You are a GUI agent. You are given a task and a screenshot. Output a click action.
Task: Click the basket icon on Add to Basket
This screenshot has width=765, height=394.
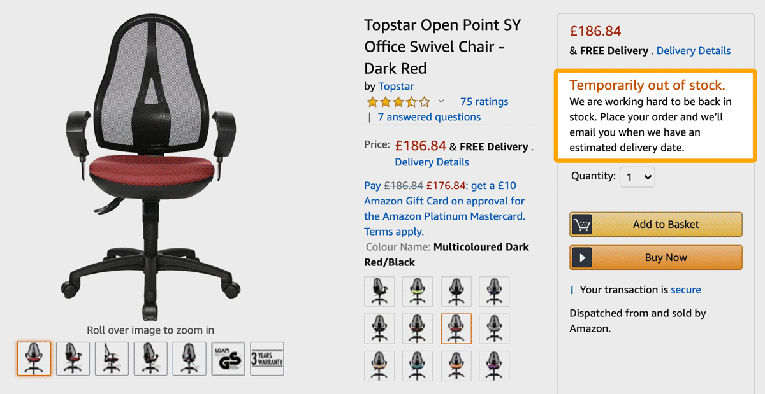click(581, 225)
